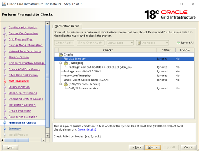Viewport: 199px width, 151px height.
Task: Go back with the Back button
Action: point(137,147)
